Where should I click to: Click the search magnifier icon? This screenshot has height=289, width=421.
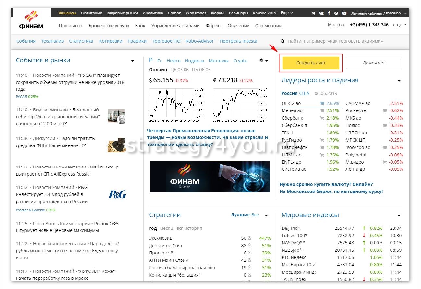[x=283, y=41]
